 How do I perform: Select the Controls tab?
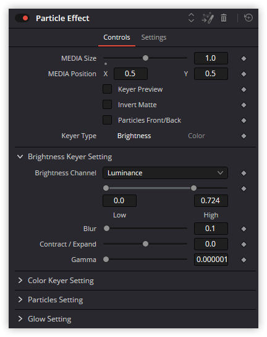117,37
